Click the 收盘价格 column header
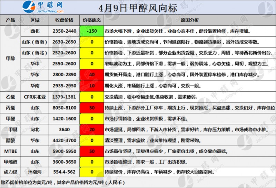Viewport: 276px width, 188px height. (64, 20)
